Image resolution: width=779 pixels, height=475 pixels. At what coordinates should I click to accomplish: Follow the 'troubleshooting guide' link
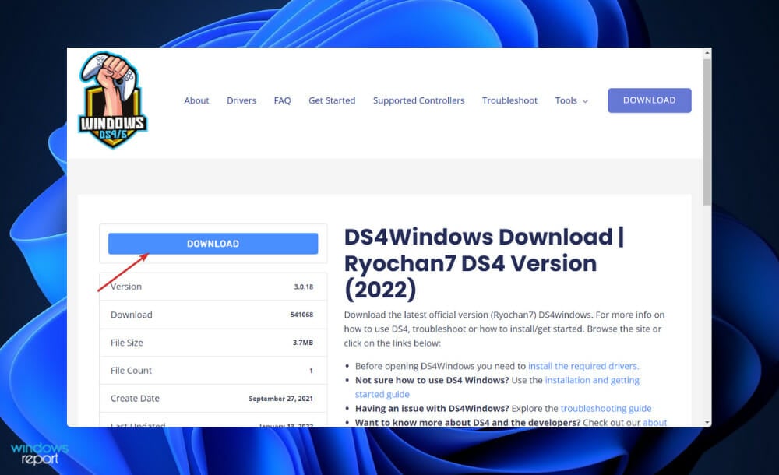coord(605,408)
